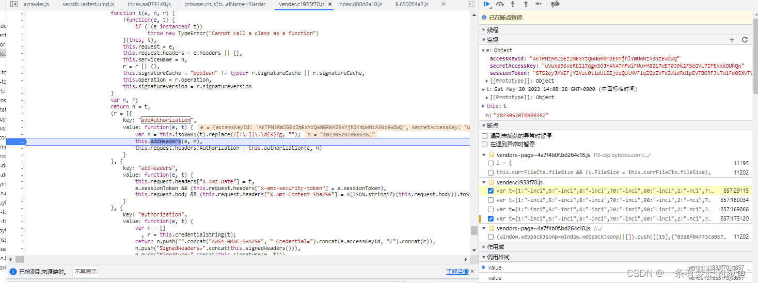Image resolution: width=758 pixels, height=283 pixels.
Task: Open the browser.cn.js Slardar tab
Action: pyautogui.click(x=225, y=4)
